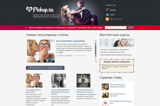
Task: Open the Видео menu item
Action: 100,28
